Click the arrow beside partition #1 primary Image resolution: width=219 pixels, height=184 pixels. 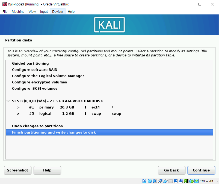click(18, 107)
